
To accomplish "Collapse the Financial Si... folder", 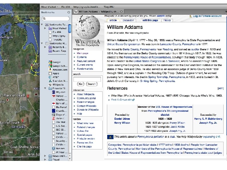I will coord(45,88).
